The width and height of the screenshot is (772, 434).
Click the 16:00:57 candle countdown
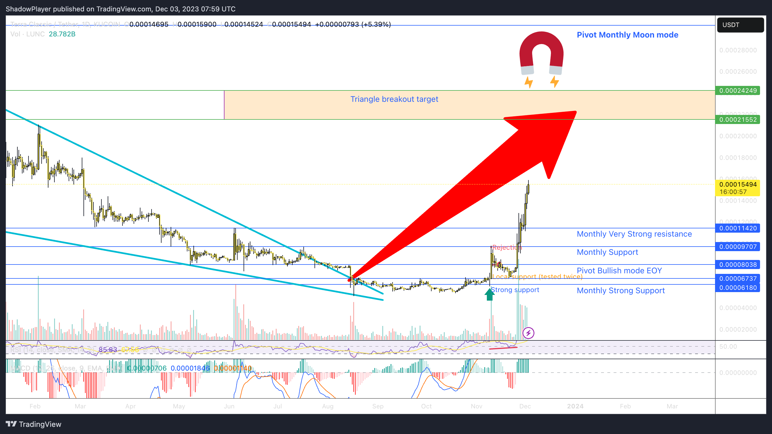point(733,192)
